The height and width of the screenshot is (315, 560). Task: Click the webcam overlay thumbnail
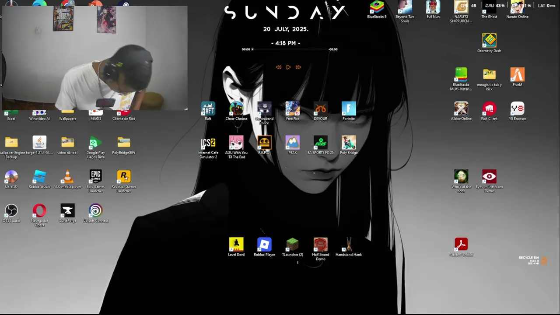(94, 58)
